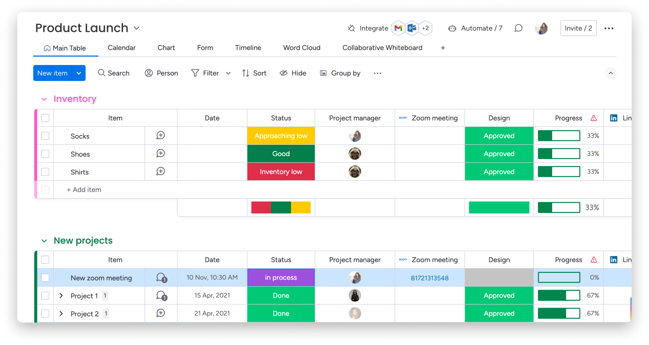Check the Shirts row checkbox

(45, 172)
